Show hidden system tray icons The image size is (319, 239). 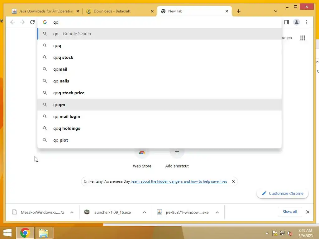267,233
